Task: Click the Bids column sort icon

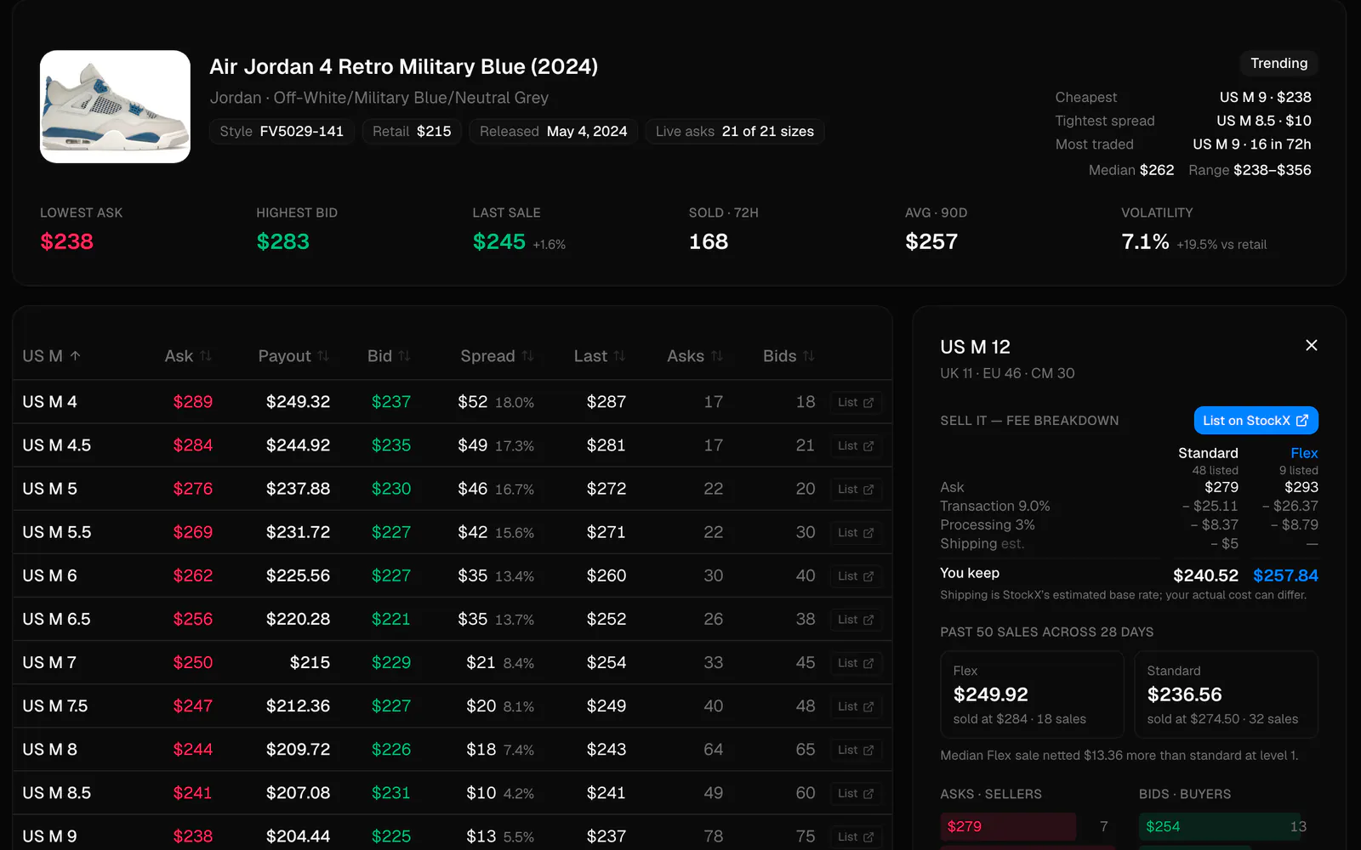Action: click(809, 356)
